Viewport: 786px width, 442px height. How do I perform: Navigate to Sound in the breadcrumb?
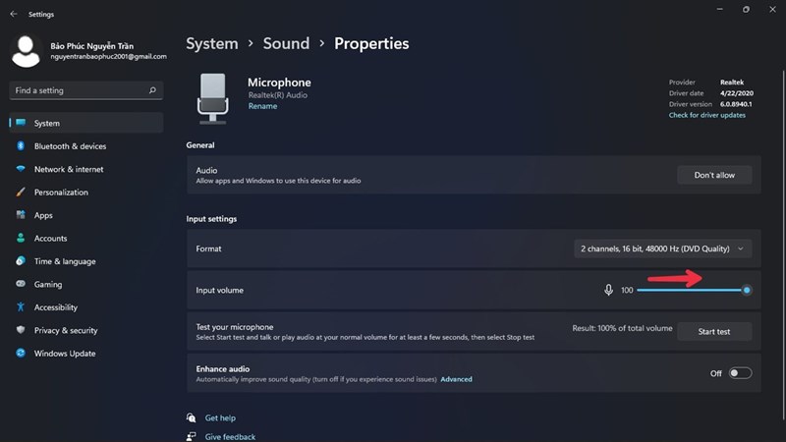click(286, 43)
